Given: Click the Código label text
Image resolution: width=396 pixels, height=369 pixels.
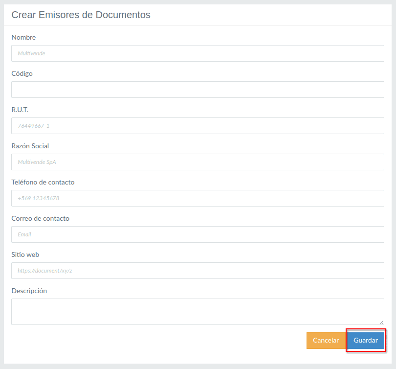Looking at the screenshot, I should point(22,73).
